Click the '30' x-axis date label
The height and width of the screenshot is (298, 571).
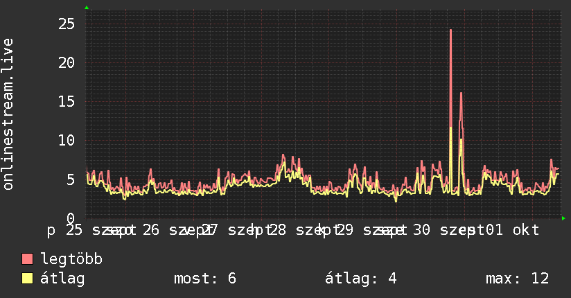pos(422,230)
